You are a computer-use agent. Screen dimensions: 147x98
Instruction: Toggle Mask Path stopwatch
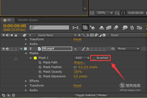tap(40, 62)
